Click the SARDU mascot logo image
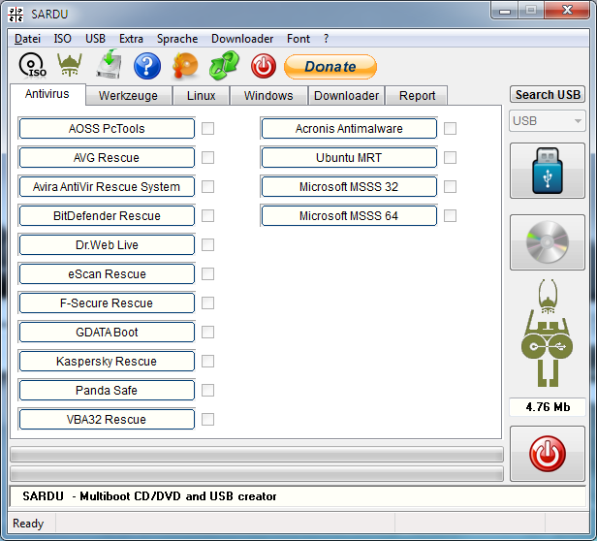597x541 pixels. click(548, 333)
